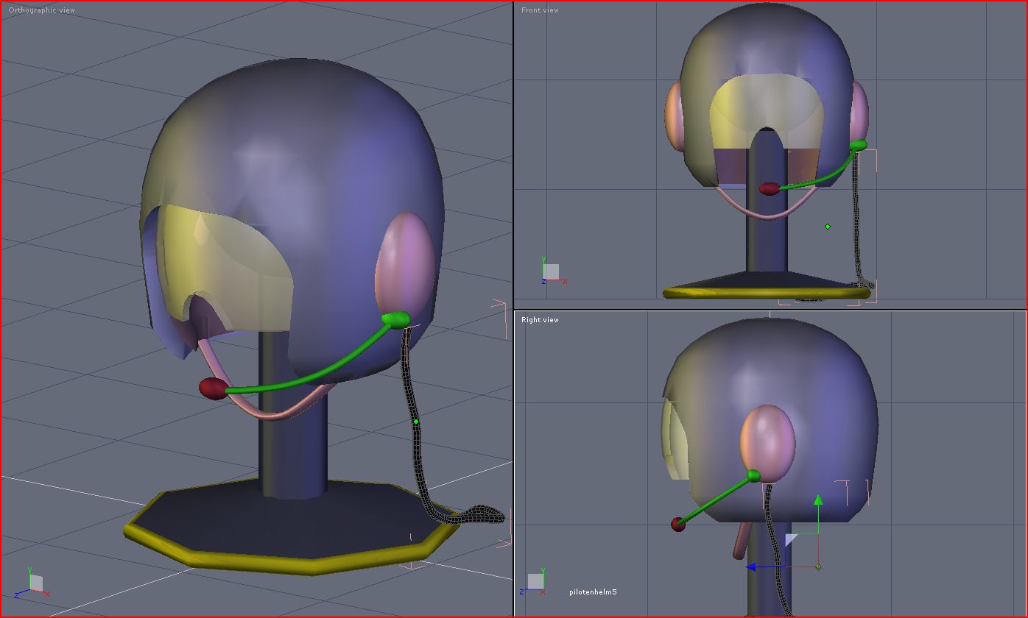This screenshot has height=618, width=1028.
Task: Click the axis gizmo in Orthographic view
Action: [x=32, y=582]
